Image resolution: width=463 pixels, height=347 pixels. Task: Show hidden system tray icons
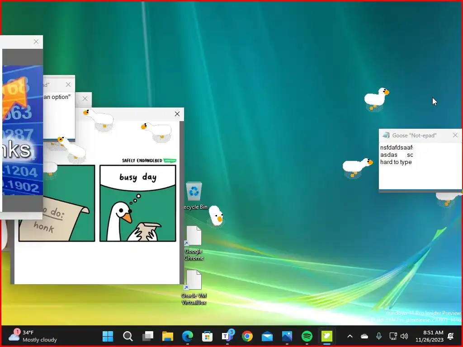point(350,336)
